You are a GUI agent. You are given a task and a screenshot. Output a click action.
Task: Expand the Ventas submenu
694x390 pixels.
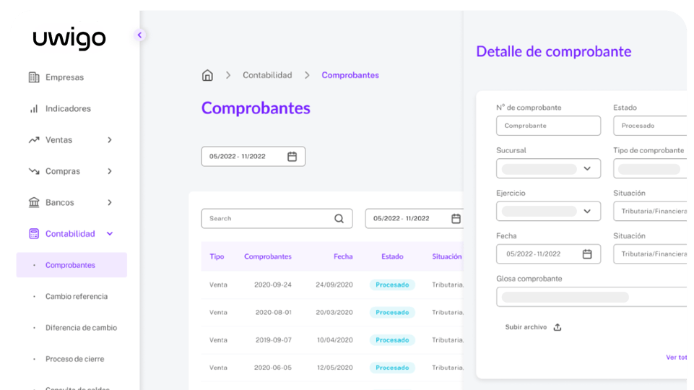pyautogui.click(x=110, y=140)
